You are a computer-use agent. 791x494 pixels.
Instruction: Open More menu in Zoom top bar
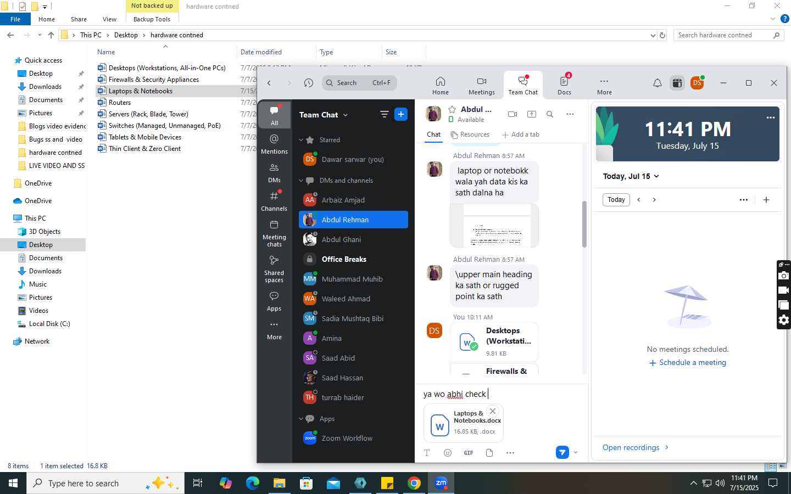pos(604,86)
